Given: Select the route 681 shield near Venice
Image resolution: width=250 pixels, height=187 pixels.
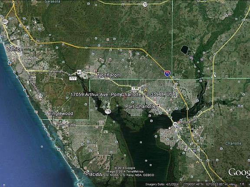Looking at the screenshot, I should [5, 22].
